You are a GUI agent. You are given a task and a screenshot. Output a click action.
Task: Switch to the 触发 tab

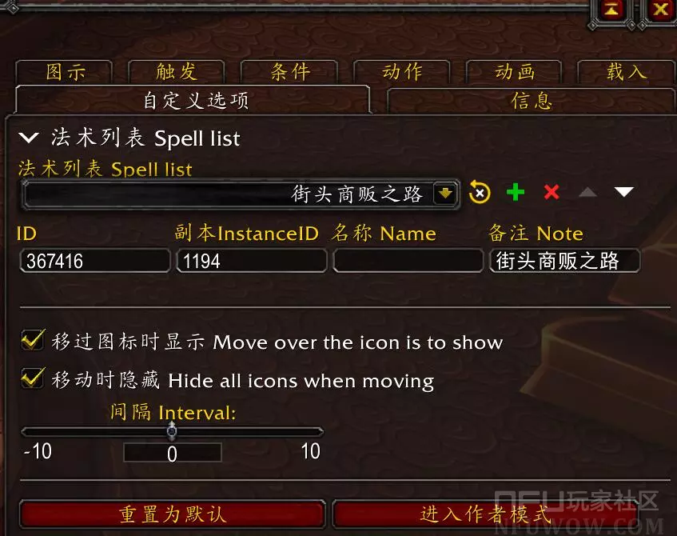[x=176, y=72]
